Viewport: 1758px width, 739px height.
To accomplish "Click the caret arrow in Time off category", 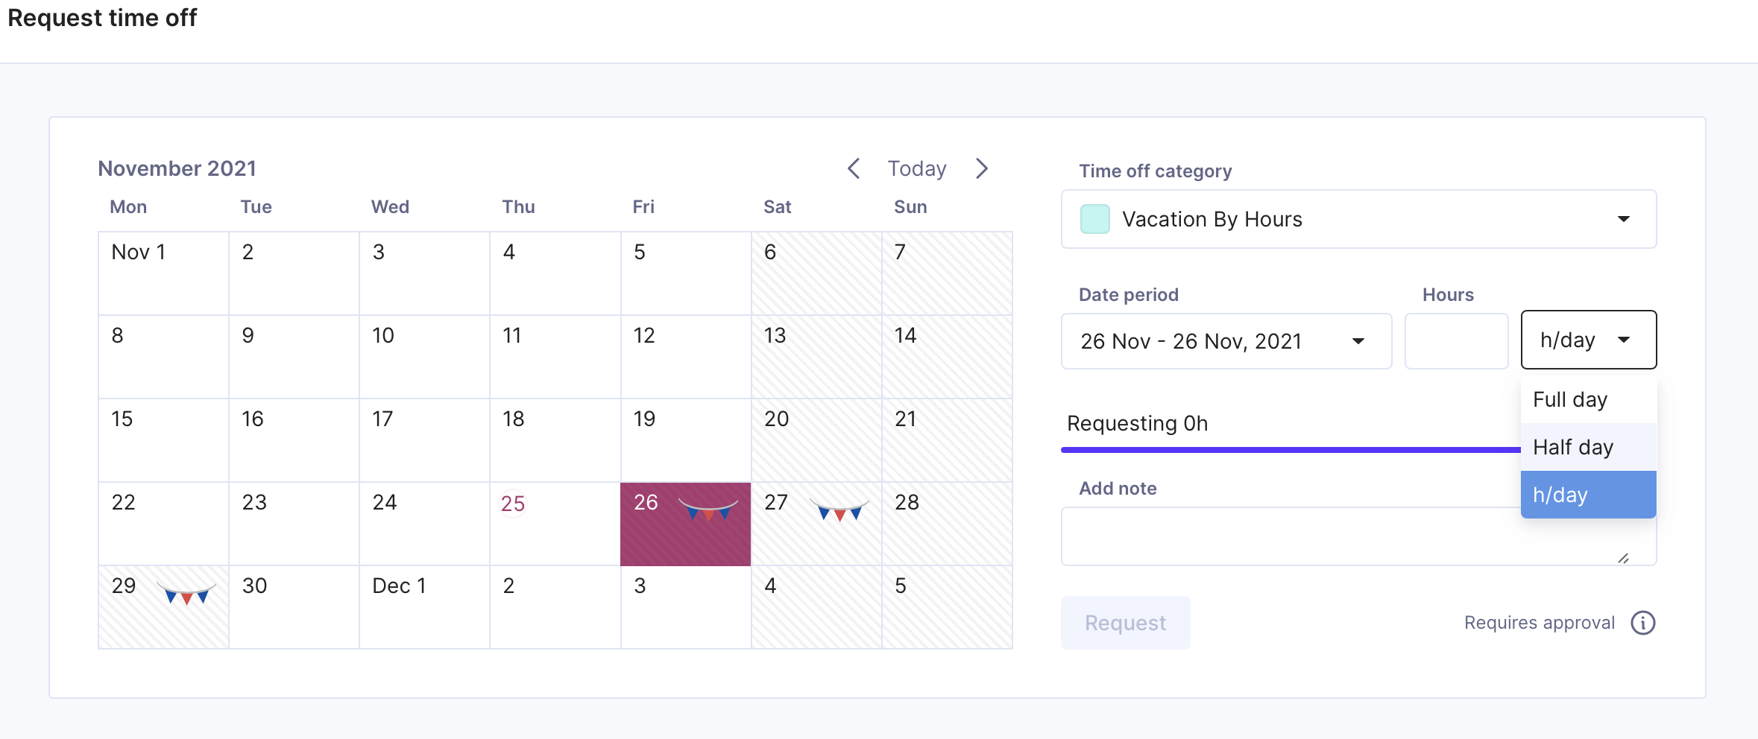I will point(1623,219).
